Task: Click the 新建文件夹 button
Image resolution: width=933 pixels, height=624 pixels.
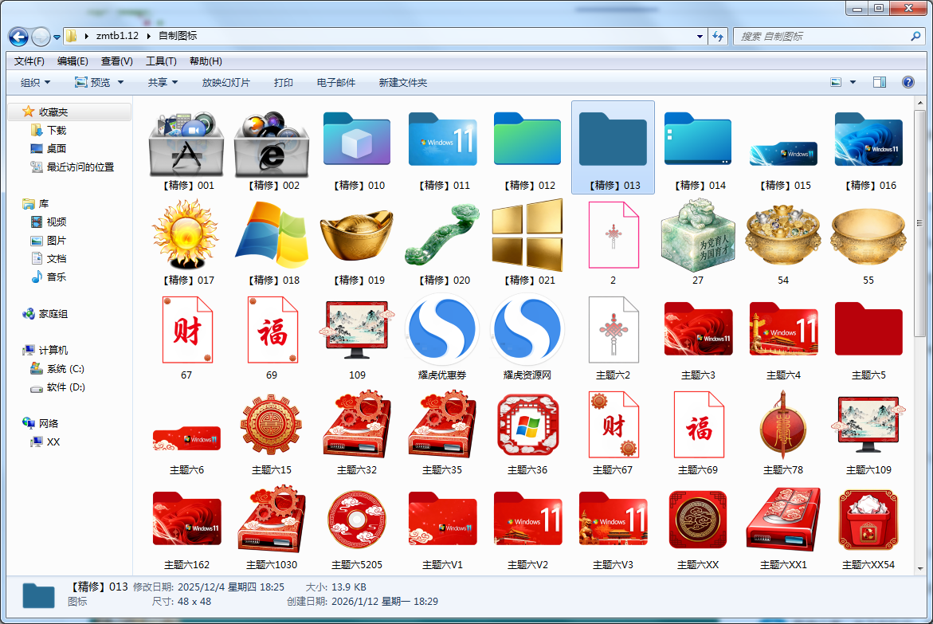Action: (x=403, y=82)
